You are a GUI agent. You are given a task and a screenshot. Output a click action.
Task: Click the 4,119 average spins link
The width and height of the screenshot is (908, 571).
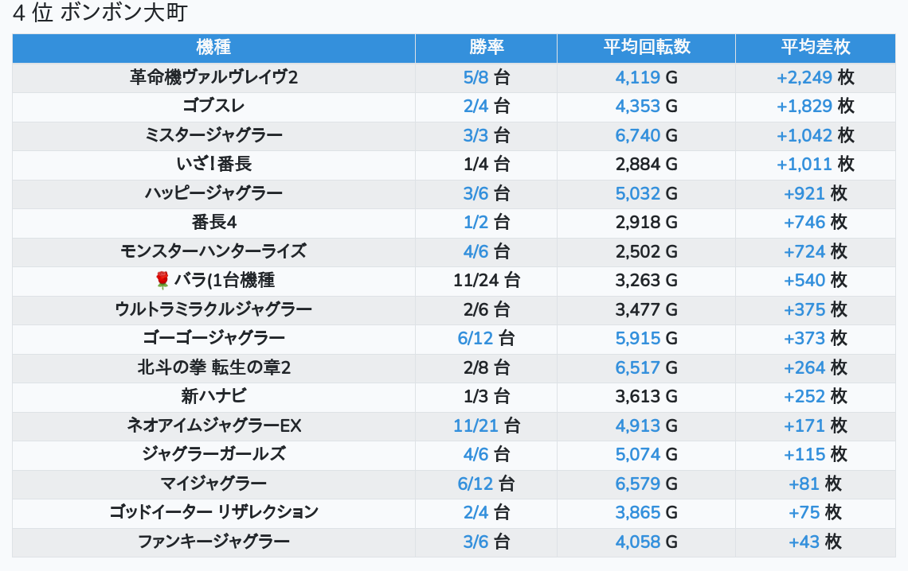[x=637, y=77]
